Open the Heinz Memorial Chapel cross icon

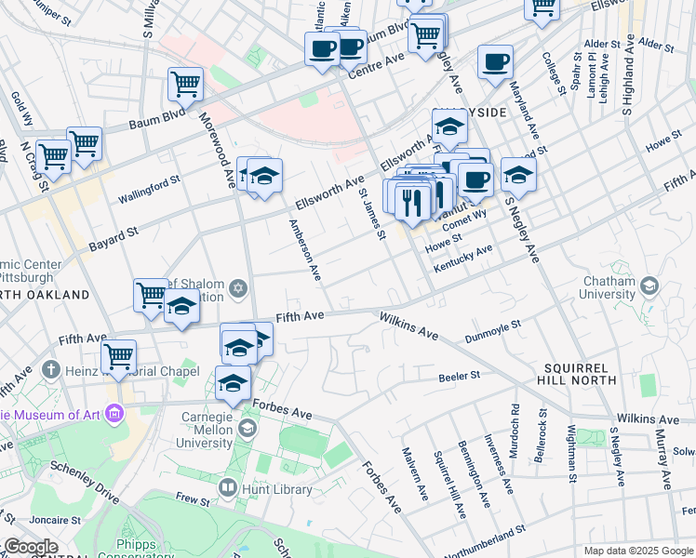click(x=51, y=369)
